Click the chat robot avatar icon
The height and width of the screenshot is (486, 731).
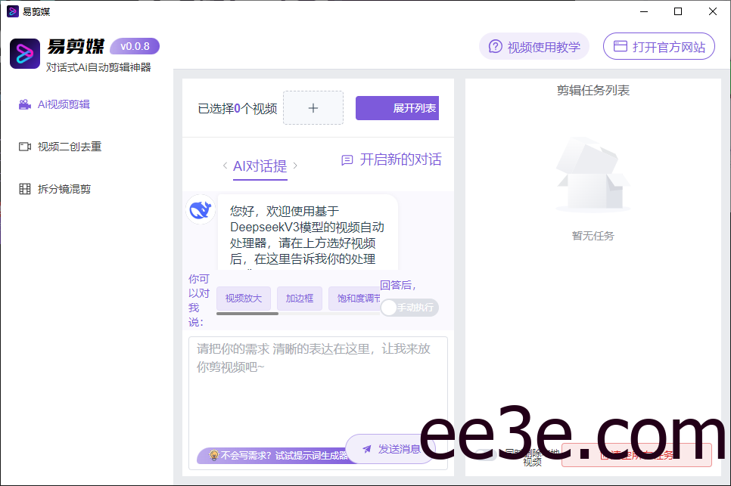200,210
